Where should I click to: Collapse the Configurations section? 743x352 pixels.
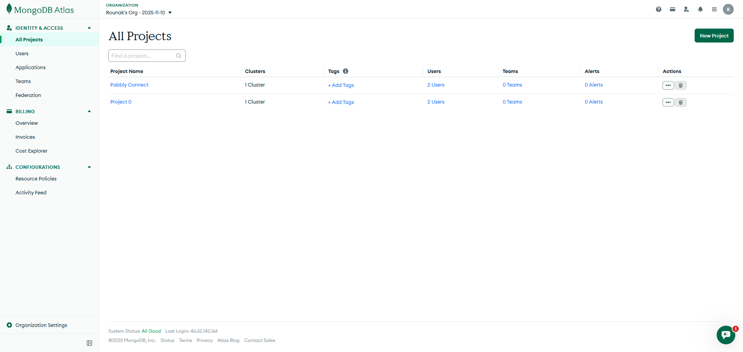pos(89,167)
